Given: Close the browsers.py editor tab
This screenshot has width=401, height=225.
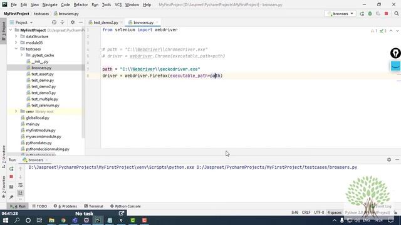Looking at the screenshot, I should coord(157,22).
